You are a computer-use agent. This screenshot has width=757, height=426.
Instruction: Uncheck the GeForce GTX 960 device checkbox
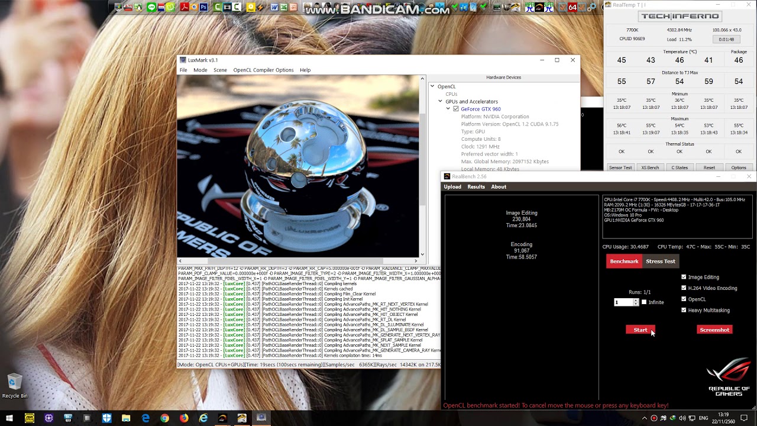tap(456, 109)
